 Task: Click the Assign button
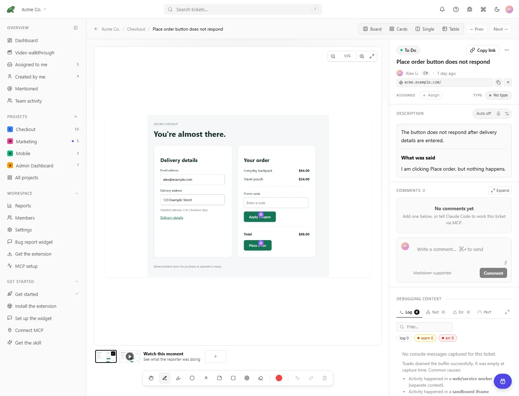click(x=431, y=95)
